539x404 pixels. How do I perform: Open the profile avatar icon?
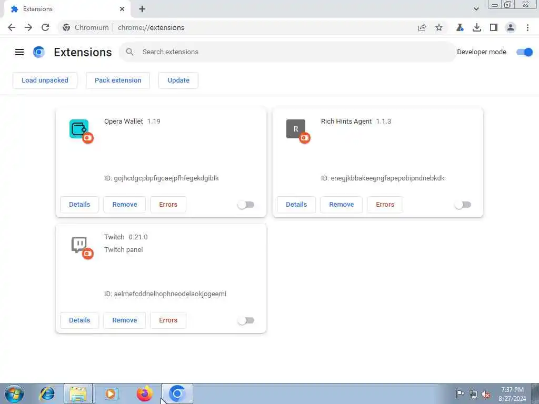pos(511,27)
